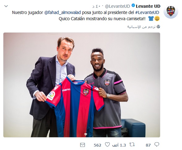Click the @LevanteUD handle
182x150 pixels.
click(118, 7)
